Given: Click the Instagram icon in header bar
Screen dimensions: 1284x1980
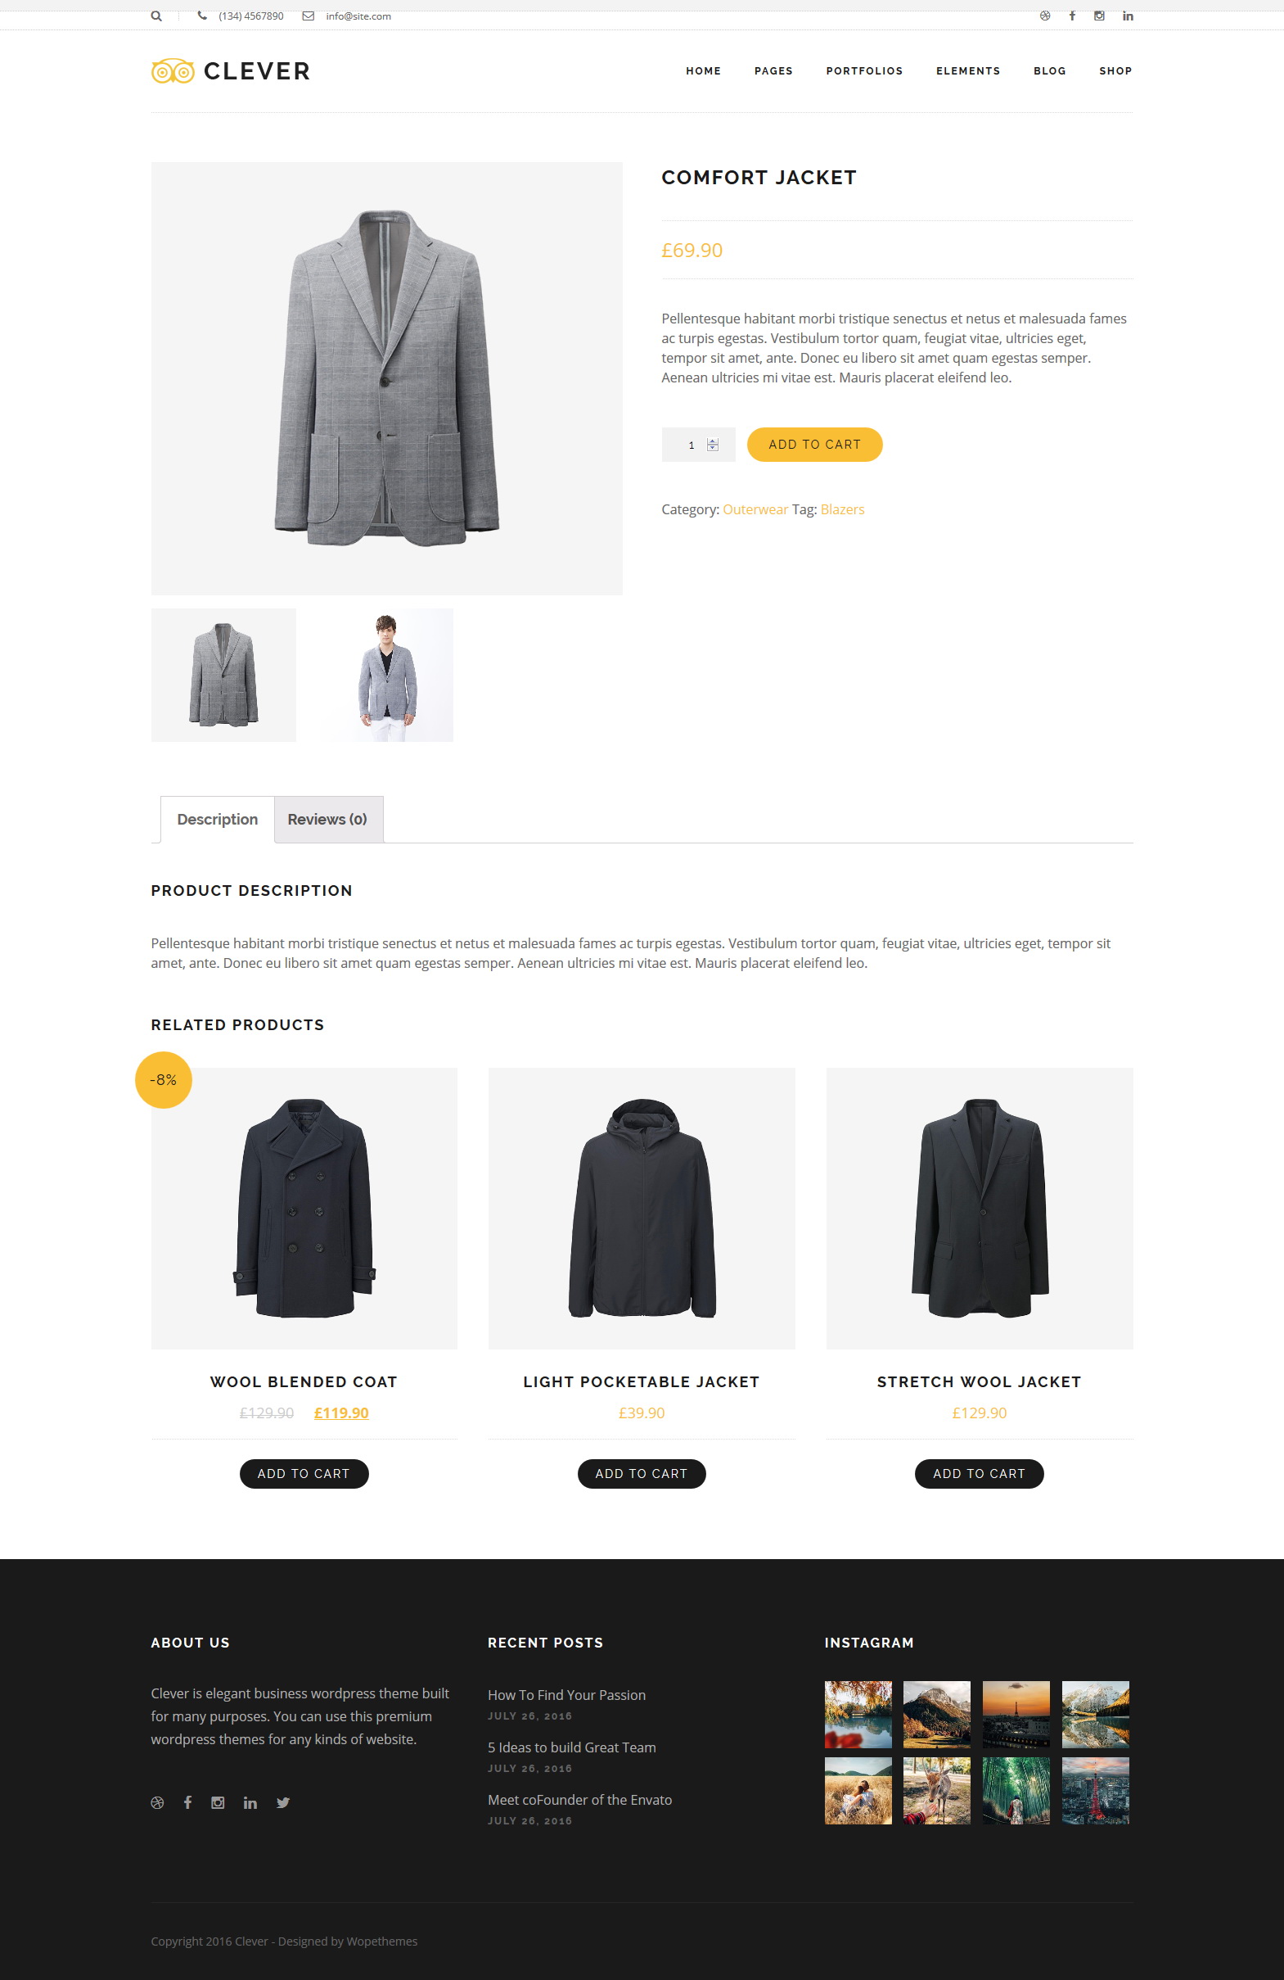Looking at the screenshot, I should click(1099, 16).
